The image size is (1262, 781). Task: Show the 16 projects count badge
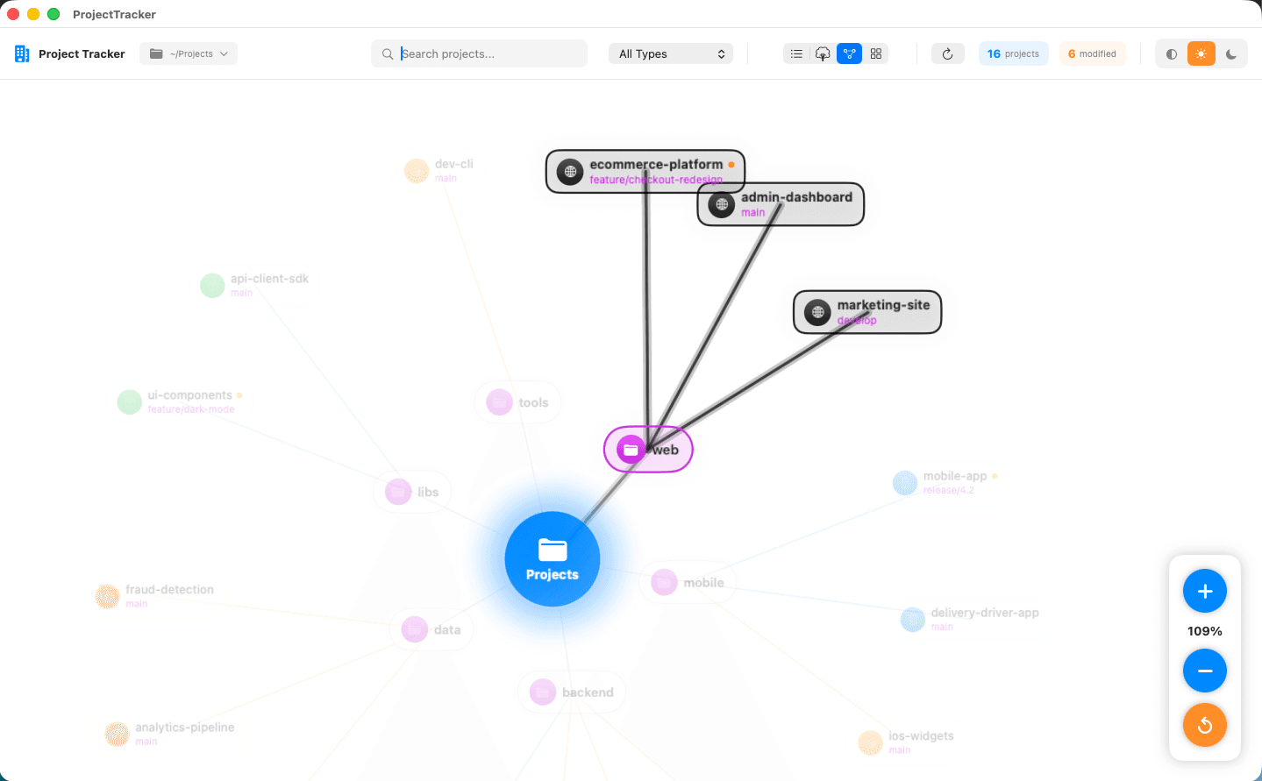pos(1013,53)
